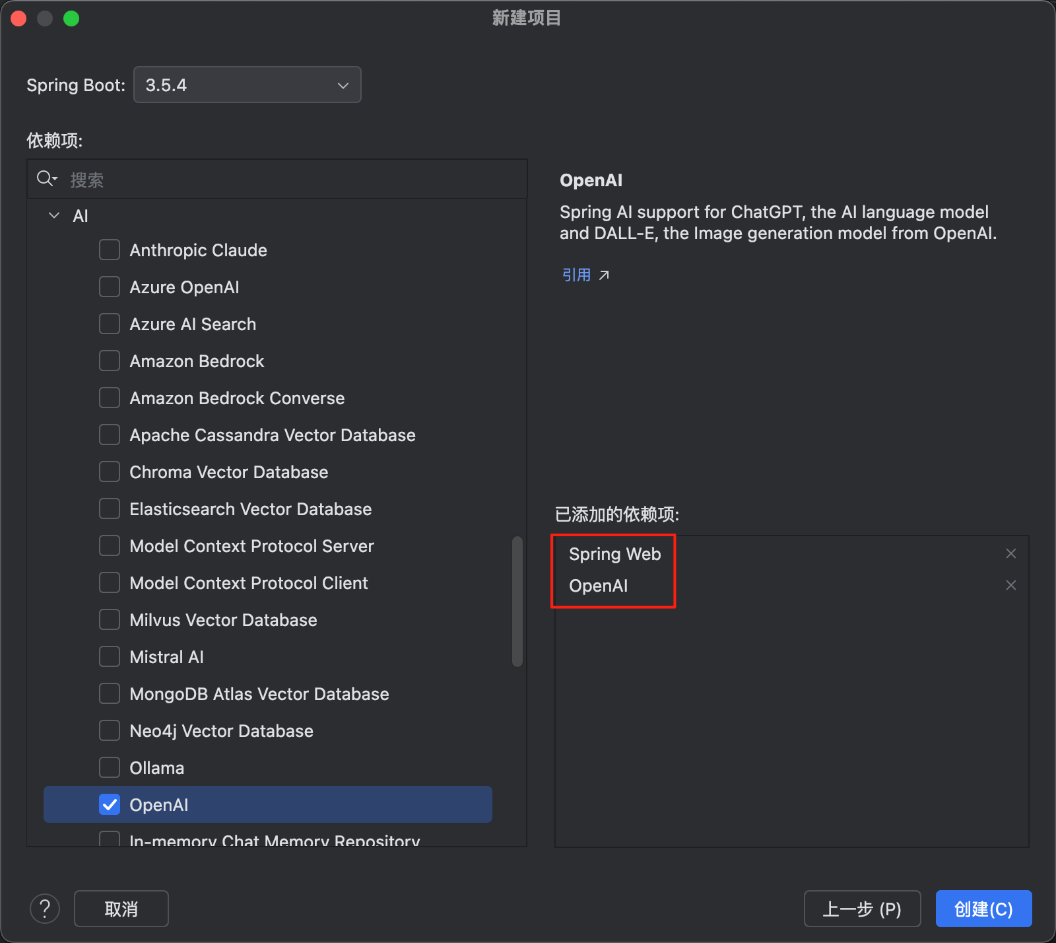Tick the Azure AI Search checkbox
1056x943 pixels.
110,324
